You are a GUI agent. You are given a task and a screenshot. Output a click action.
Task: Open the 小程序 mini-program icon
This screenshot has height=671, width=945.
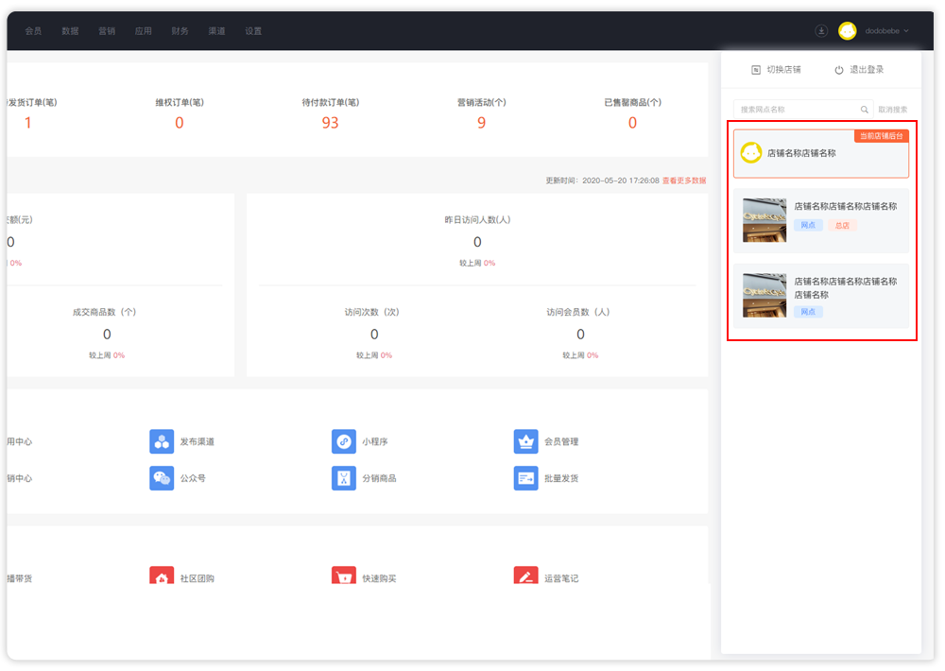344,441
